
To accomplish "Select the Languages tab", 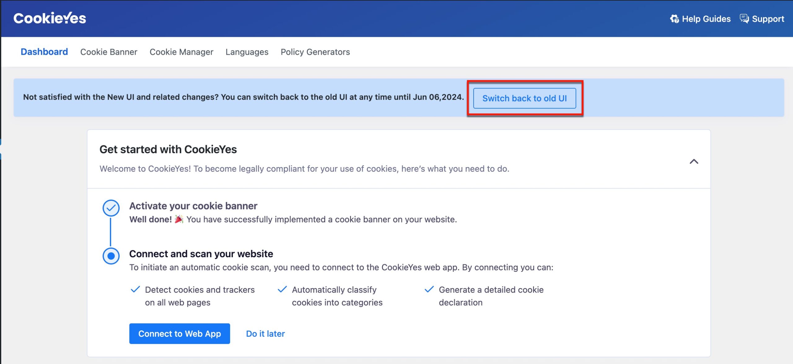I will point(247,52).
